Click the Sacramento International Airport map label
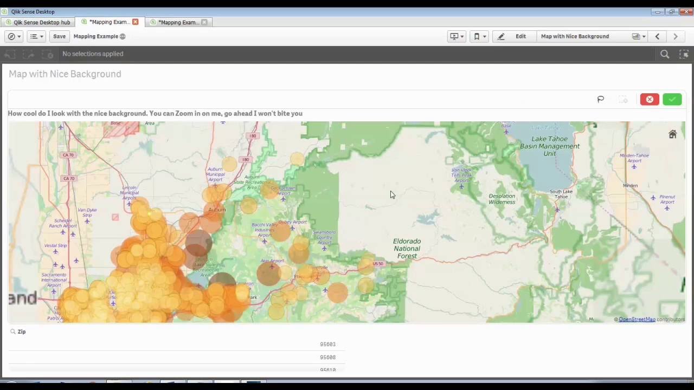This screenshot has width=694, height=390. point(54,280)
